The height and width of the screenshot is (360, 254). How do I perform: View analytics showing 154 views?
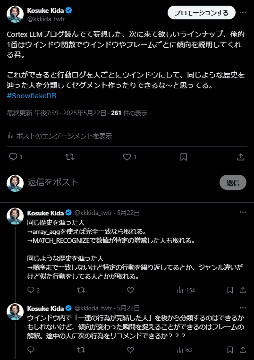click(x=186, y=290)
